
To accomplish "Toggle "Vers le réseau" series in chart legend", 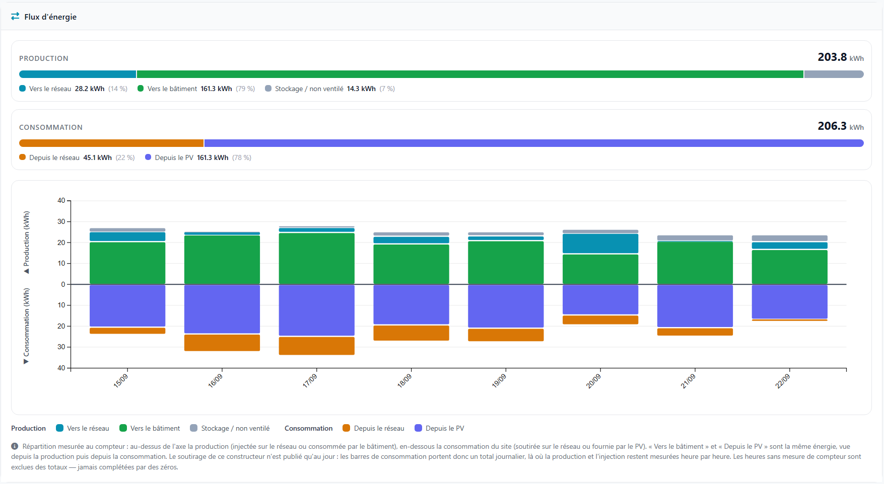I will (83, 428).
